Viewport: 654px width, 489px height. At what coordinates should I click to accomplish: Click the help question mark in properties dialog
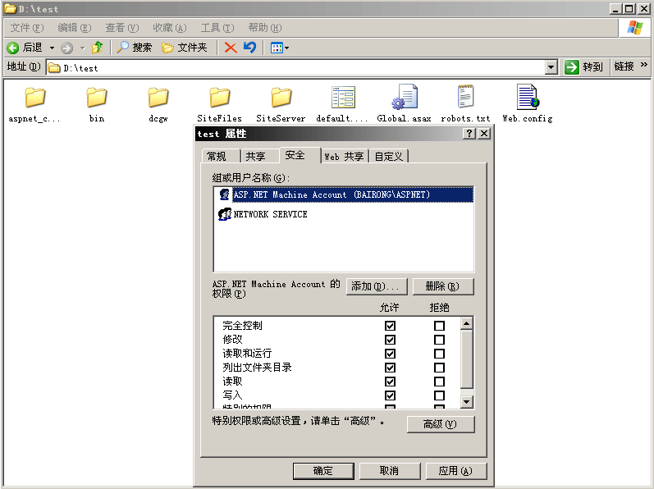469,134
